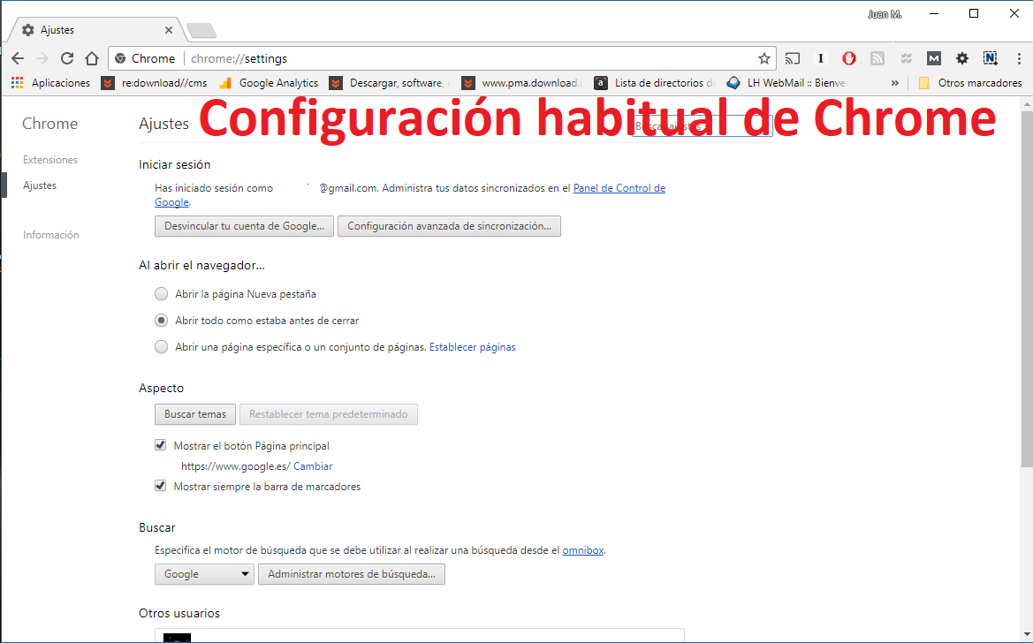Open the AdBlock stop-hand extension icon
Image resolution: width=1033 pixels, height=643 pixels.
click(x=849, y=58)
